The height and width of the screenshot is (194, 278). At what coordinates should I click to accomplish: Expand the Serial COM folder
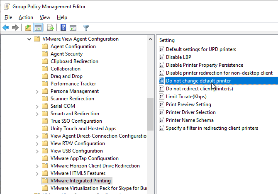37,106
